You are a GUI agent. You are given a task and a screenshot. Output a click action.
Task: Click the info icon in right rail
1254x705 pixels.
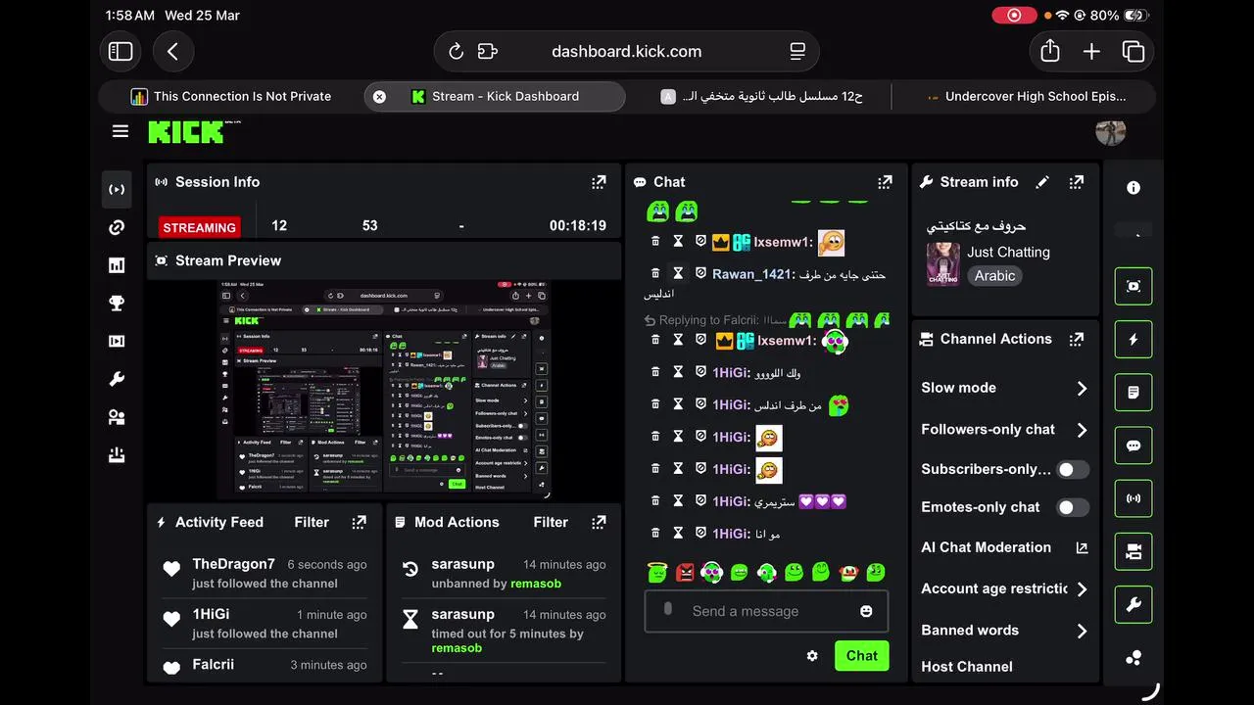tap(1133, 188)
